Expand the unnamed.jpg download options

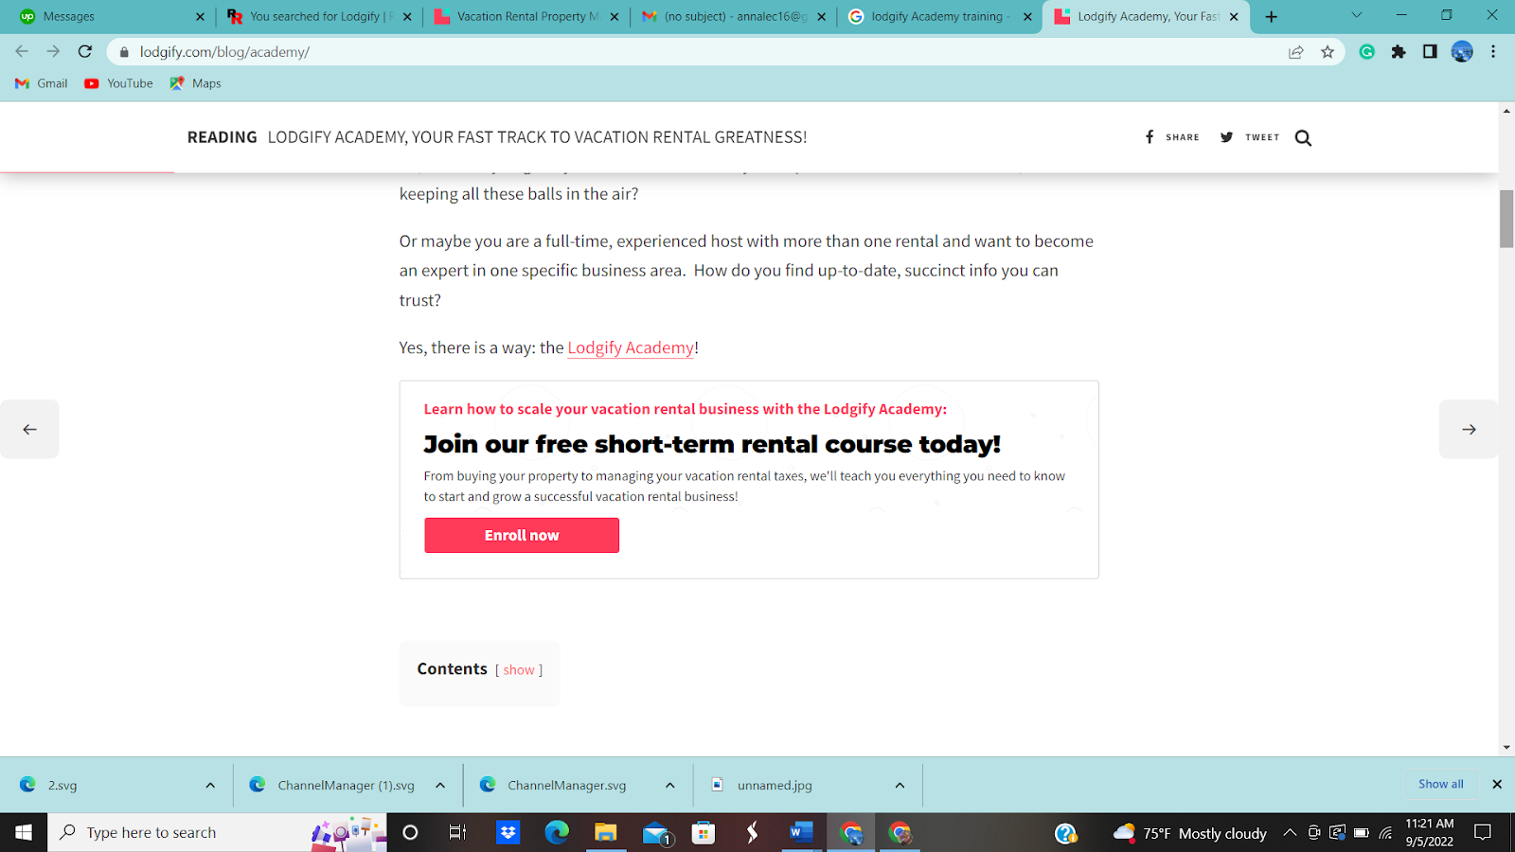[x=900, y=785]
